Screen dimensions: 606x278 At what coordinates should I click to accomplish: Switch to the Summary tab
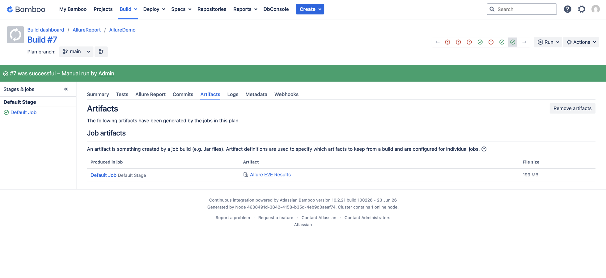tap(98, 94)
